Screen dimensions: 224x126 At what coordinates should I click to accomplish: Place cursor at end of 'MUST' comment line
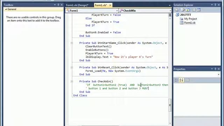[x=148, y=89]
